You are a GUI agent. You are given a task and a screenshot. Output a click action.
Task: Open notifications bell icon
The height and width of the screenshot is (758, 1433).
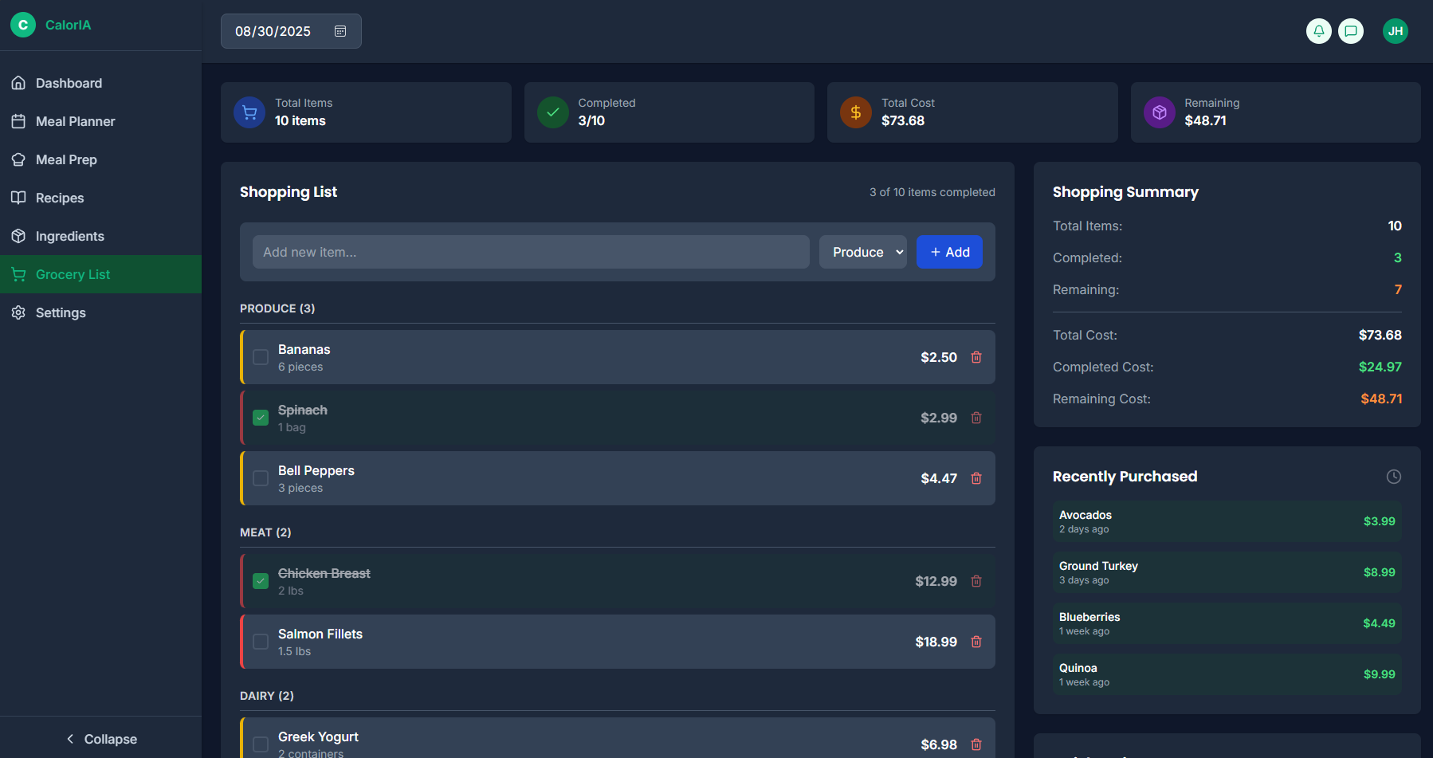(1319, 31)
